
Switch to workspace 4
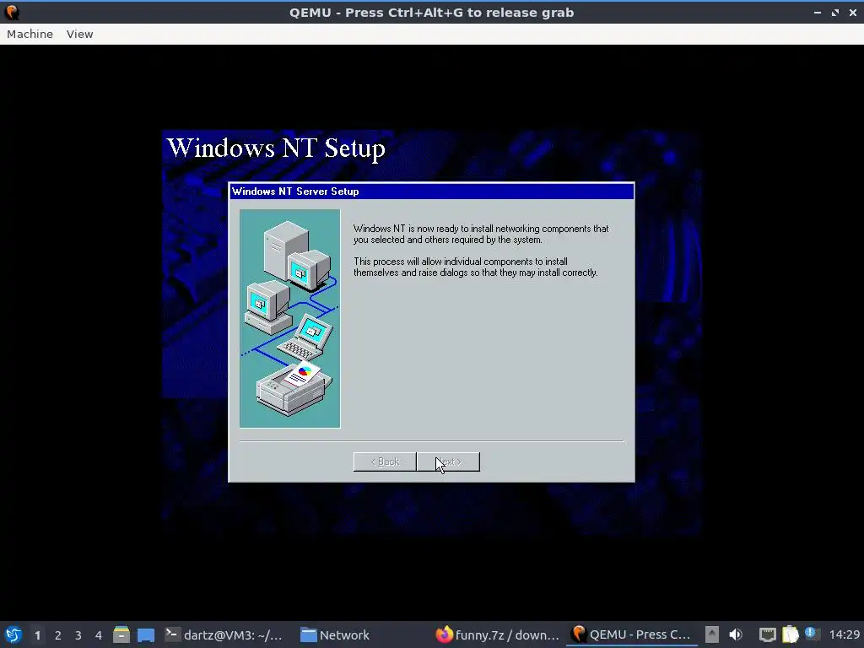tap(99, 635)
